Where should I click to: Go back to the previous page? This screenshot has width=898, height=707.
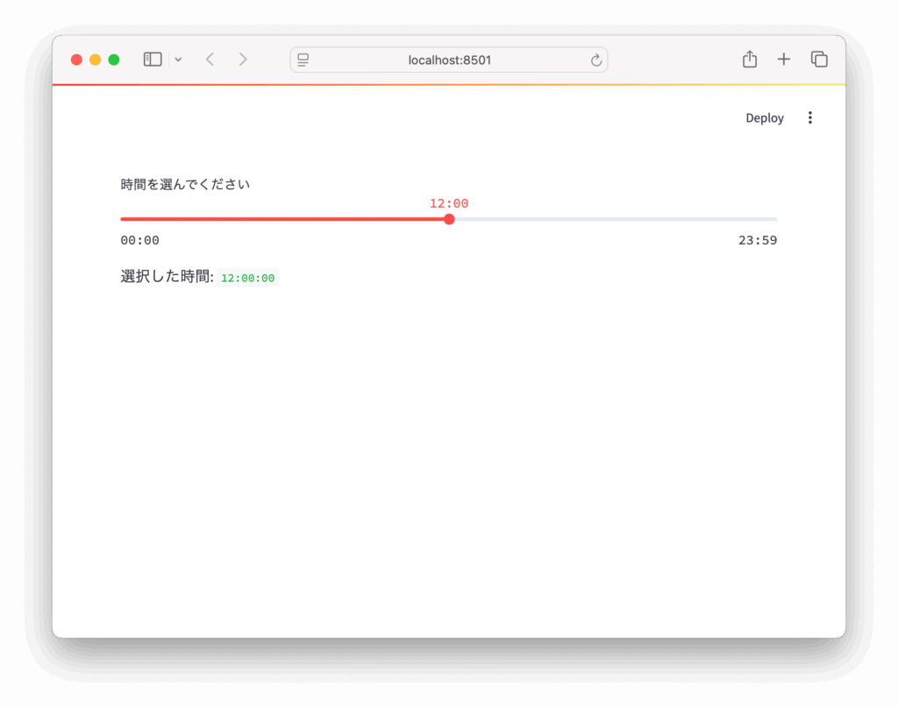pyautogui.click(x=210, y=60)
